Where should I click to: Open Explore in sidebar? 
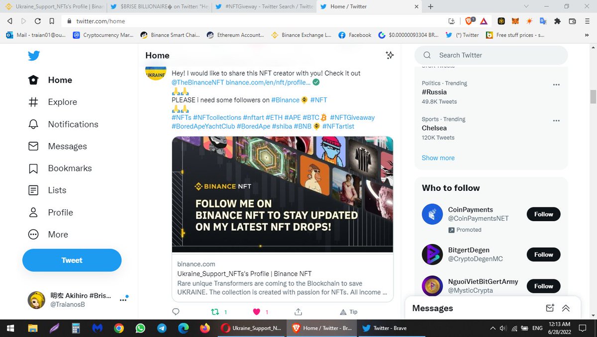click(x=53, y=102)
